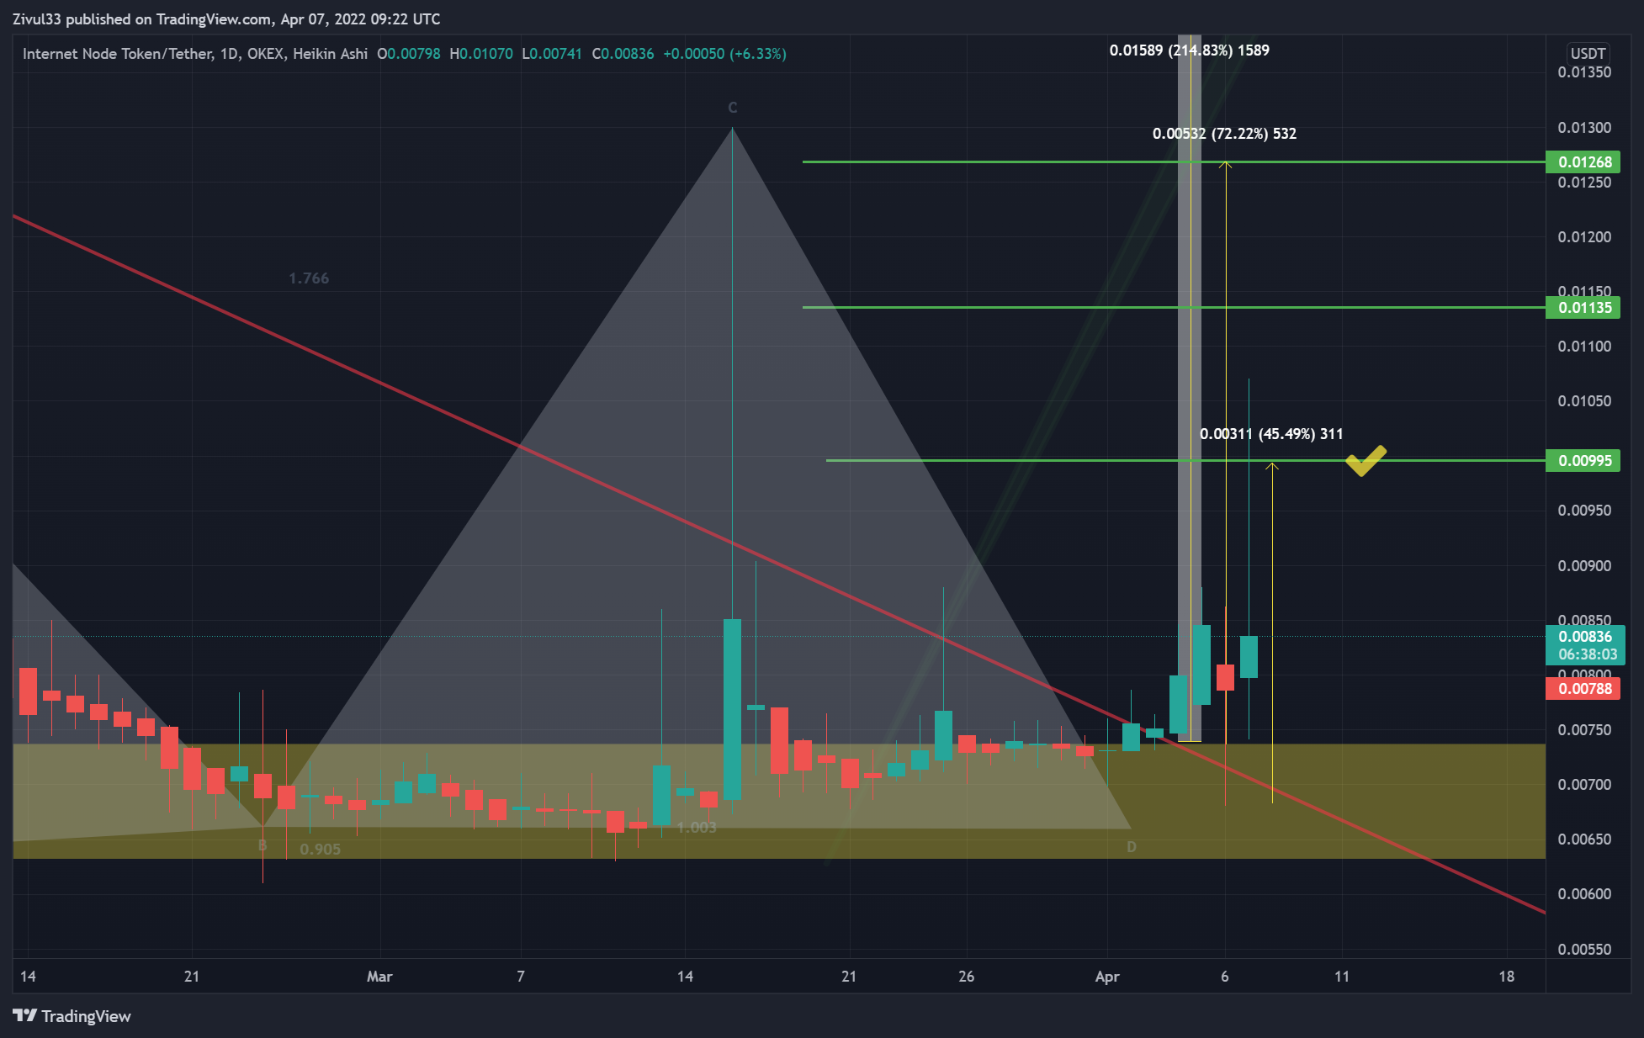Image resolution: width=1644 pixels, height=1038 pixels.
Task: Click the TradingView logo at bottom left
Action: point(72,1016)
